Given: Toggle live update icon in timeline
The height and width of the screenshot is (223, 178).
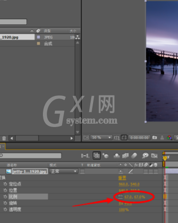Looking at the screenshot, I should pos(96,155).
